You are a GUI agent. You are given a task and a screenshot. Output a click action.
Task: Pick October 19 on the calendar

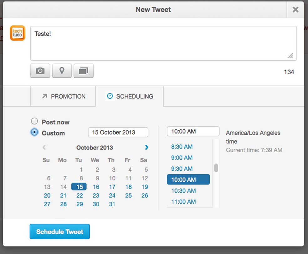point(145,187)
